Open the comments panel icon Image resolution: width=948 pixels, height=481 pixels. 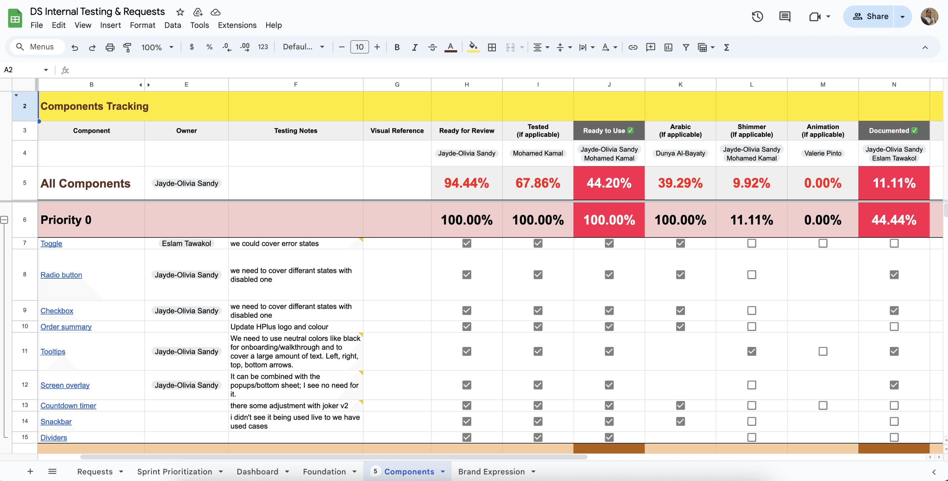(785, 17)
